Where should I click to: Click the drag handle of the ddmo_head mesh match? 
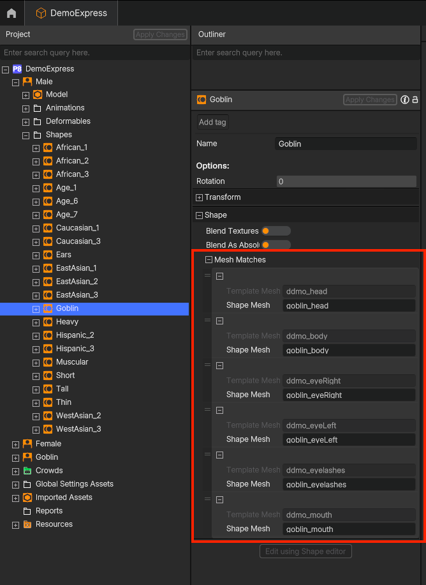pos(208,276)
